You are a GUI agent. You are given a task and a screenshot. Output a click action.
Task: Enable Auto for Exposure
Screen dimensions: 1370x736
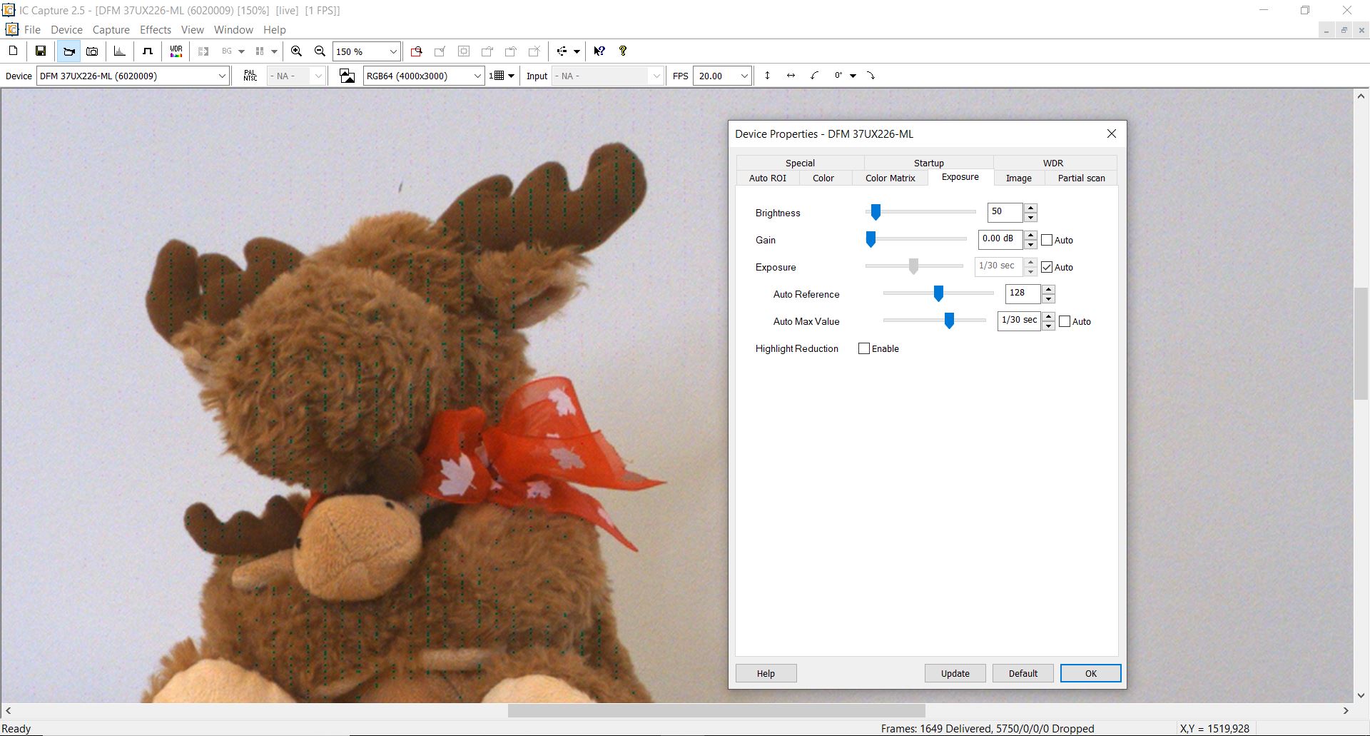(x=1047, y=267)
